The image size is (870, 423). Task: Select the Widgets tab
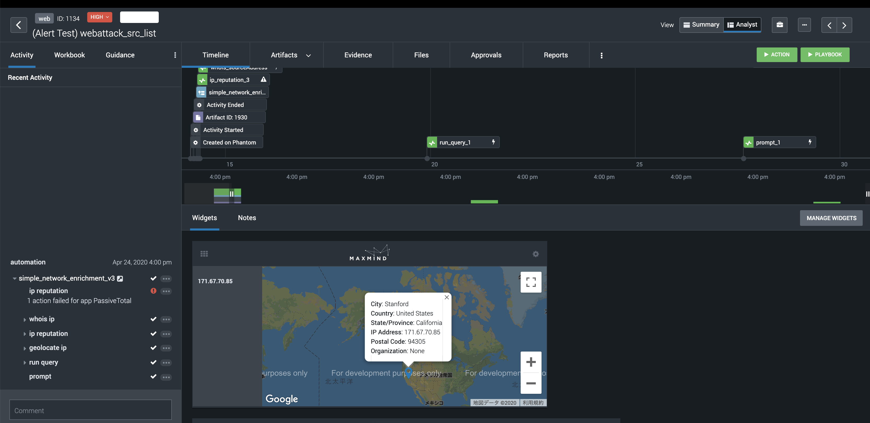(x=204, y=218)
